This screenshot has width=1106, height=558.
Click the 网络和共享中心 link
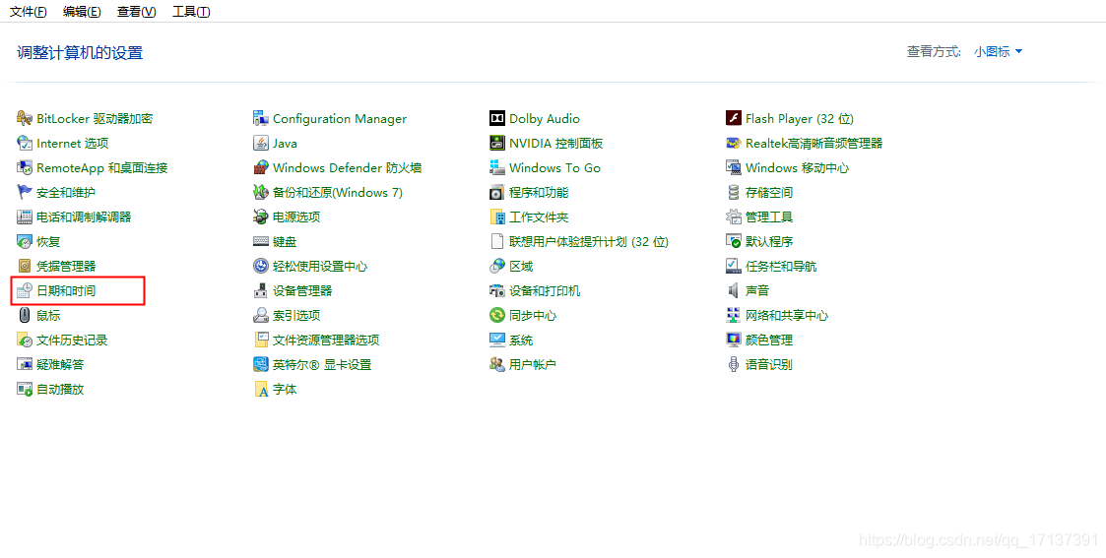tap(787, 315)
